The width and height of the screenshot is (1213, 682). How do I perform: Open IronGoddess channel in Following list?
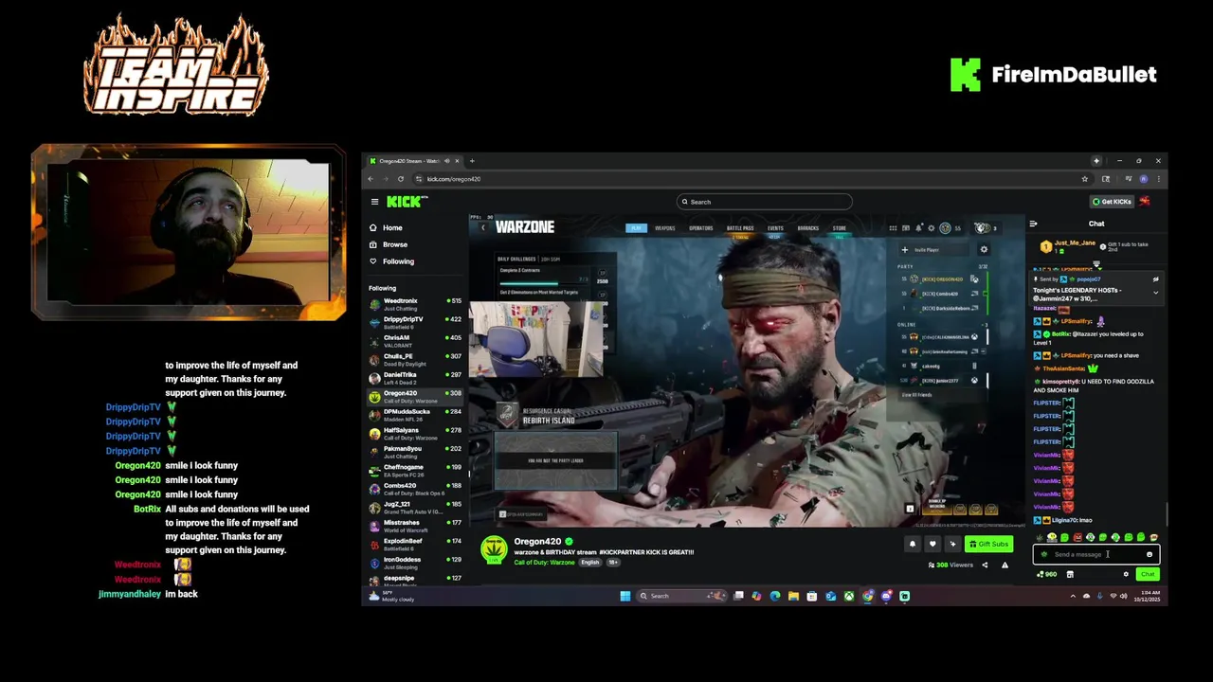415,563
